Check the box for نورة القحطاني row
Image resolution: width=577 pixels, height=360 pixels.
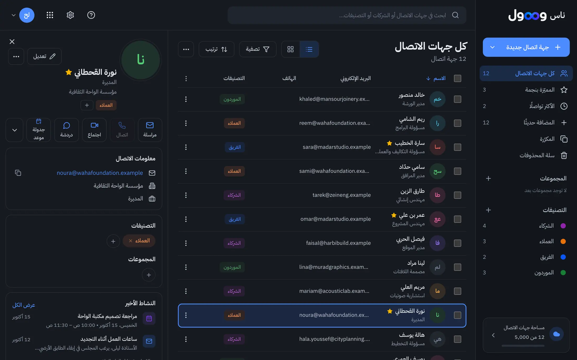[x=457, y=315]
